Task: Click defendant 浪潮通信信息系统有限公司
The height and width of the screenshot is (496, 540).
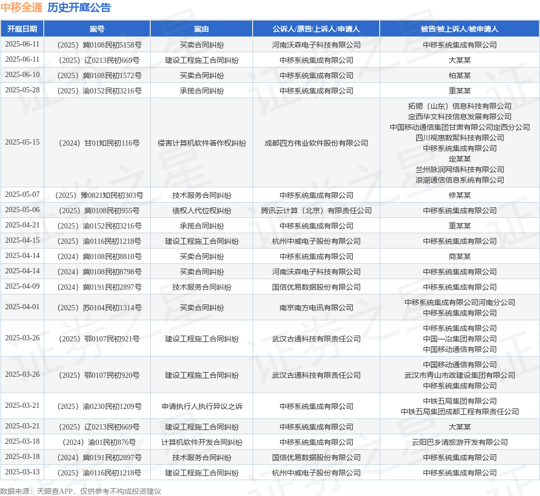Action: click(x=460, y=180)
